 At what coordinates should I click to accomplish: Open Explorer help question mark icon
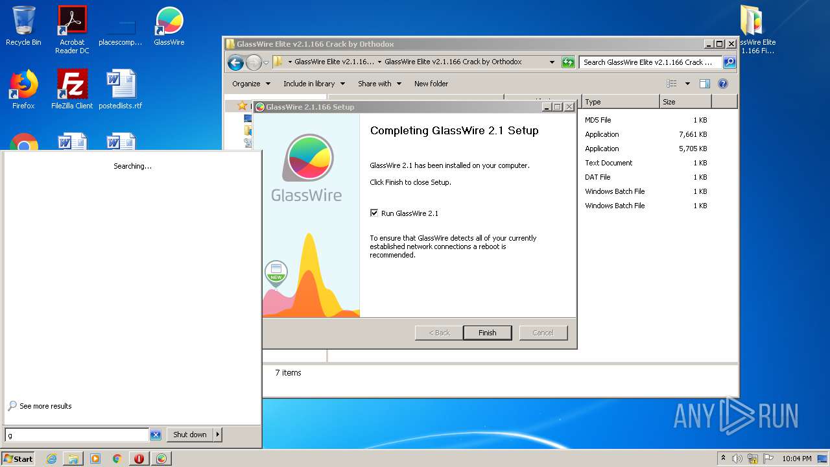723,84
